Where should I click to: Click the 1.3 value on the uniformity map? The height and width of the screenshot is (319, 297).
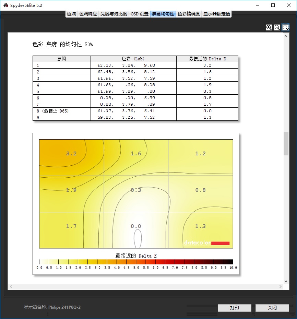click(200, 226)
